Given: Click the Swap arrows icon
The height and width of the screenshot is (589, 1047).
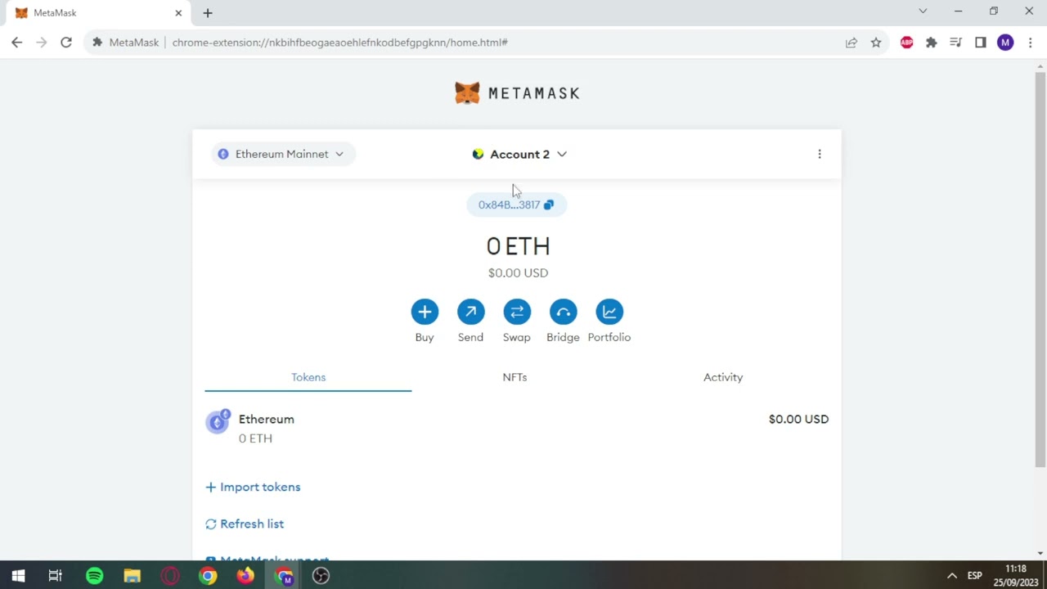Looking at the screenshot, I should pos(517,312).
